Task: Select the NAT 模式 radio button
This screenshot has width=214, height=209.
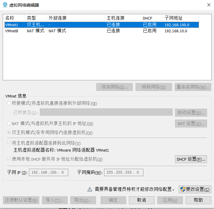Action: click(9, 124)
